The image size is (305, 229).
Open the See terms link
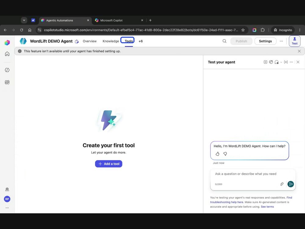click(x=267, y=207)
